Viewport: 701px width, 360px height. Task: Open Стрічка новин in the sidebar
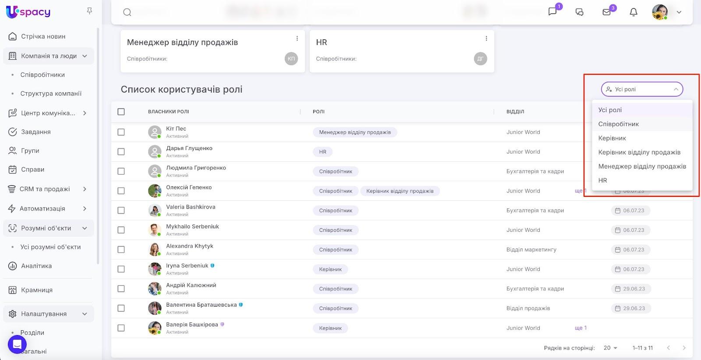tap(43, 36)
